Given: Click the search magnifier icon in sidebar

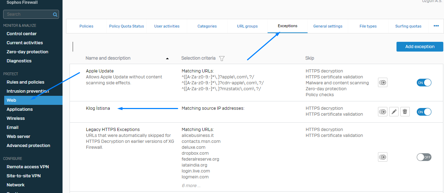Looking at the screenshot, I should point(55,15).
